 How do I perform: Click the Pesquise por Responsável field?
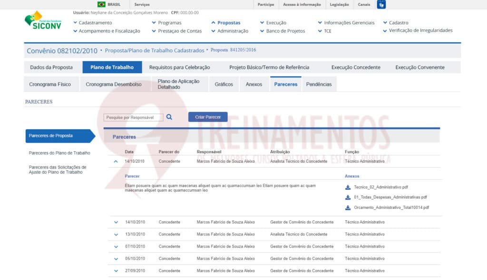click(133, 117)
